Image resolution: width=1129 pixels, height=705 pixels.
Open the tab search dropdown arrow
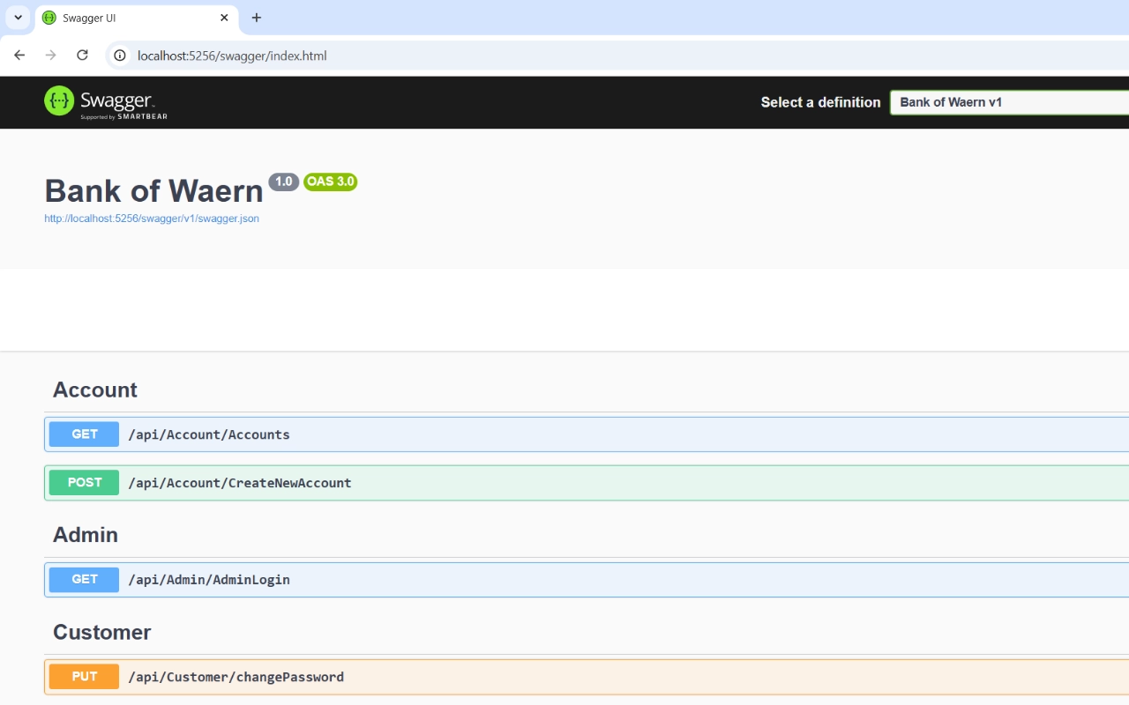[18, 18]
